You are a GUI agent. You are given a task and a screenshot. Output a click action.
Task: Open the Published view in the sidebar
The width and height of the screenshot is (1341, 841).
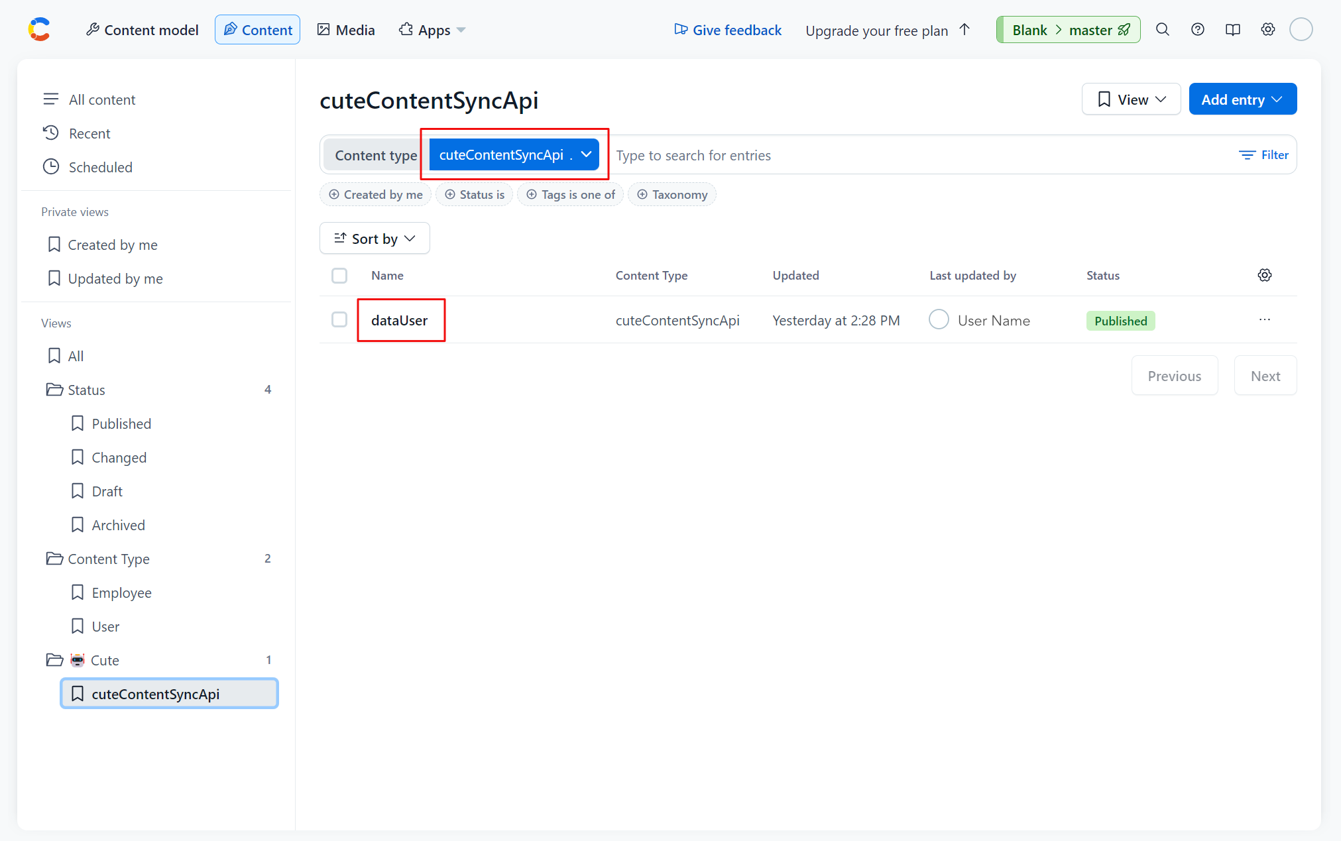121,423
